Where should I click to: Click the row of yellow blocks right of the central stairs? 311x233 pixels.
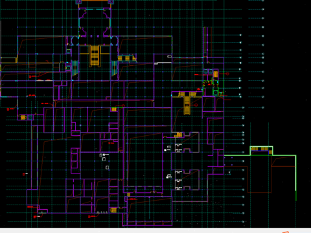pos(127,58)
